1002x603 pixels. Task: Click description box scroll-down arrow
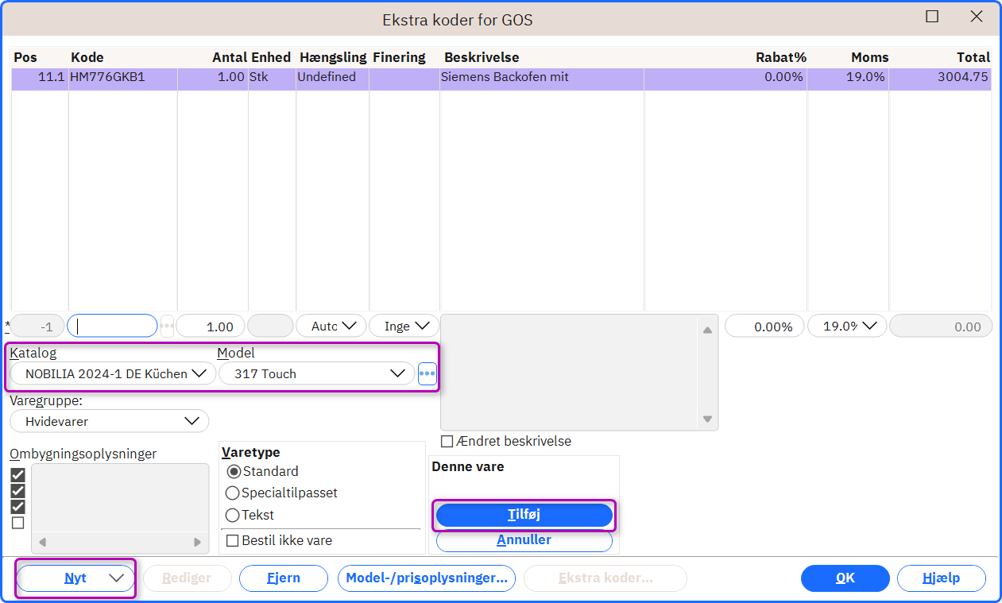707,419
